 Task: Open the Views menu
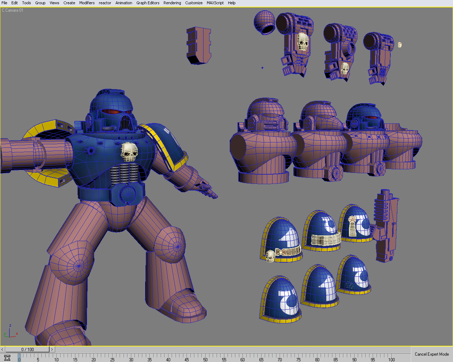(x=55, y=3)
